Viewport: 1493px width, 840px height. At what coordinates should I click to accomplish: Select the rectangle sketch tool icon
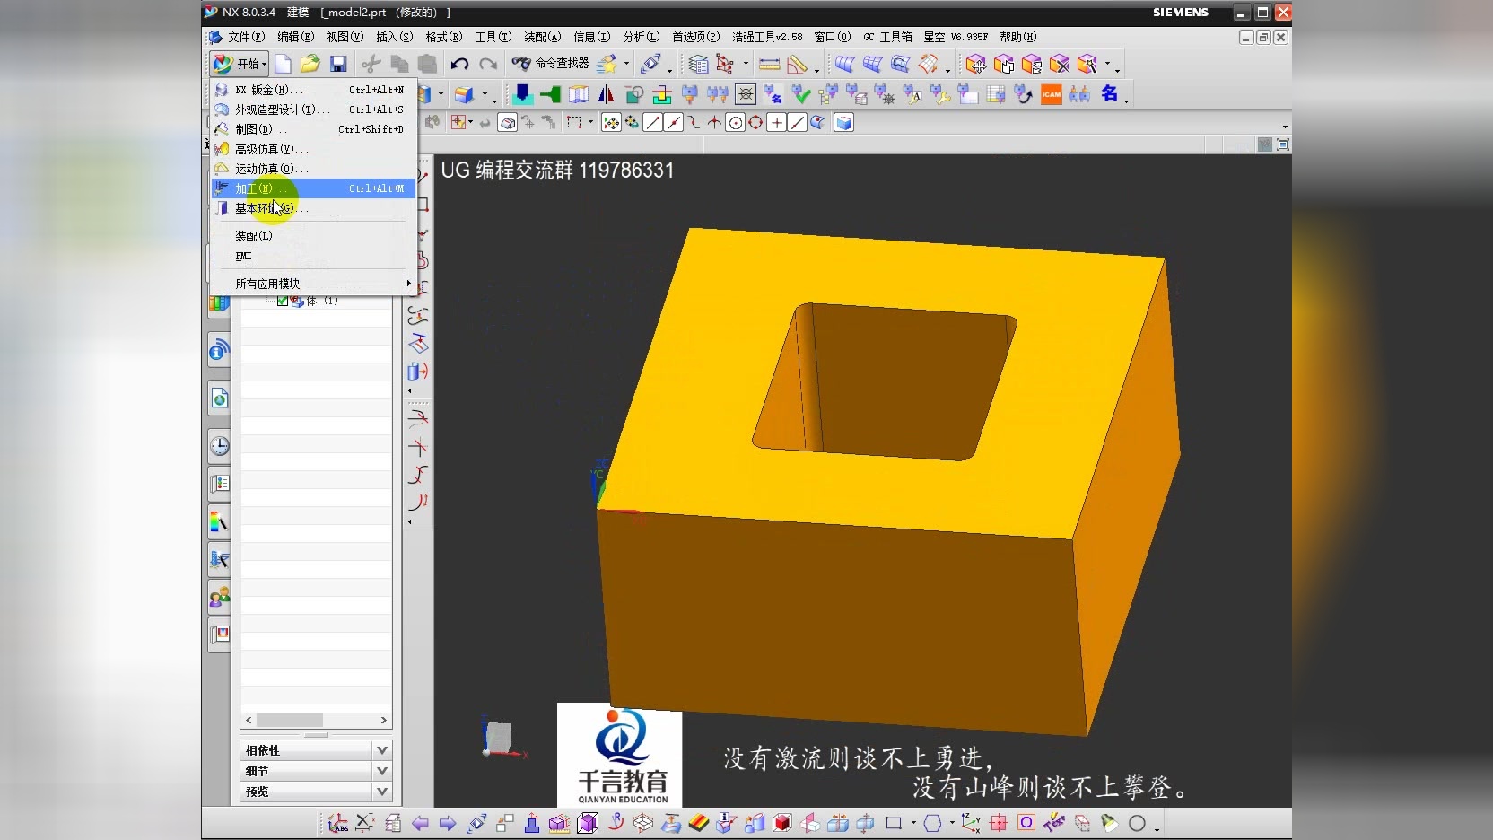893,823
